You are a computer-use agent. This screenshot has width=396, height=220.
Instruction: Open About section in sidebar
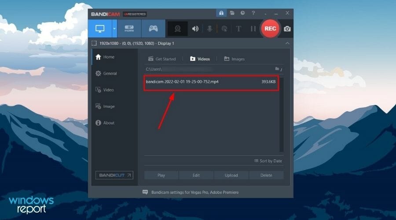(115, 123)
